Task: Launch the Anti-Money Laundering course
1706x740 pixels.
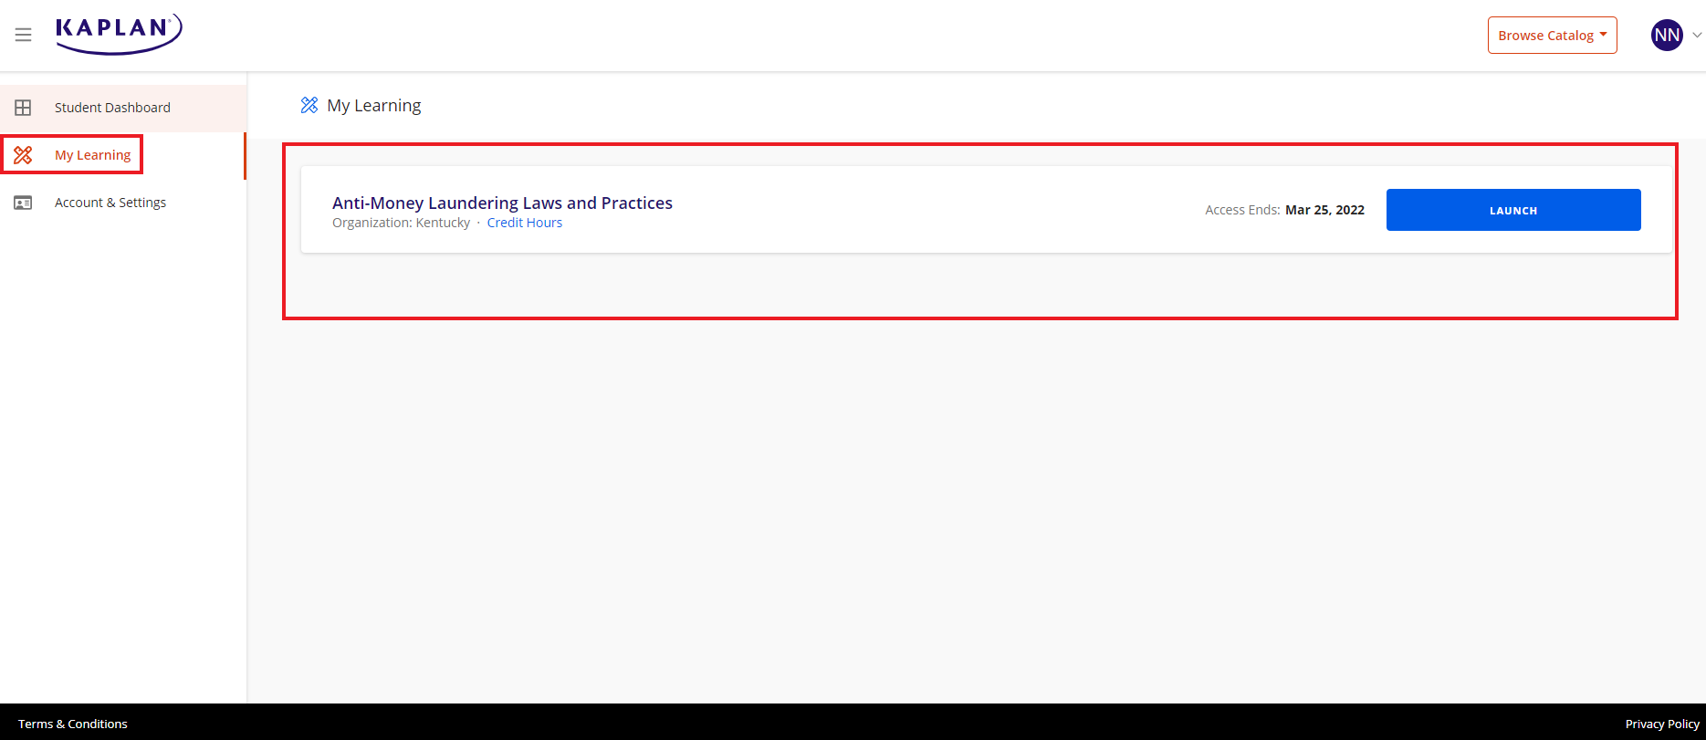Action: (x=1512, y=210)
